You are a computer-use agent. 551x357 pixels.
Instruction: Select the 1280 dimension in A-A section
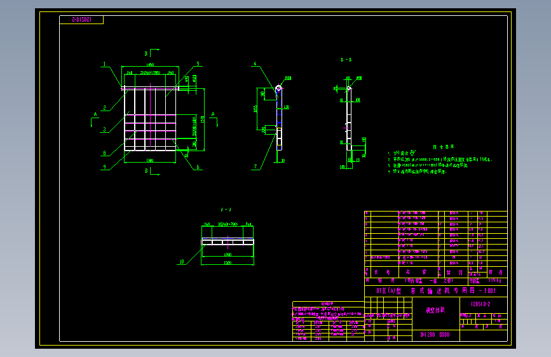[228, 255]
